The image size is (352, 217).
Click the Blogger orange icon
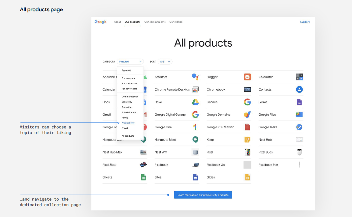point(247,77)
